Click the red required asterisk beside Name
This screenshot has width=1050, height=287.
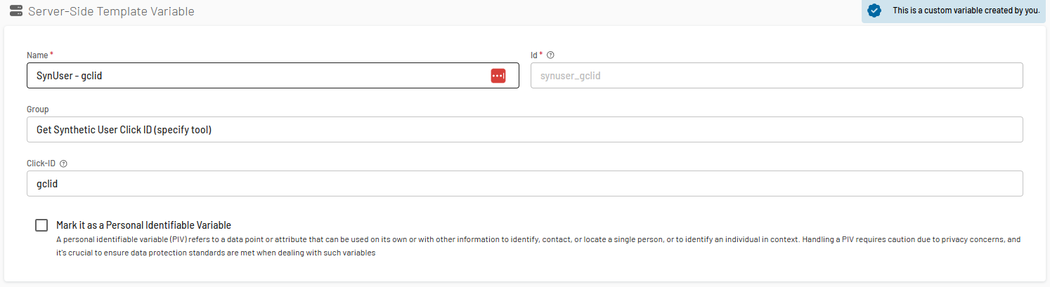point(51,54)
